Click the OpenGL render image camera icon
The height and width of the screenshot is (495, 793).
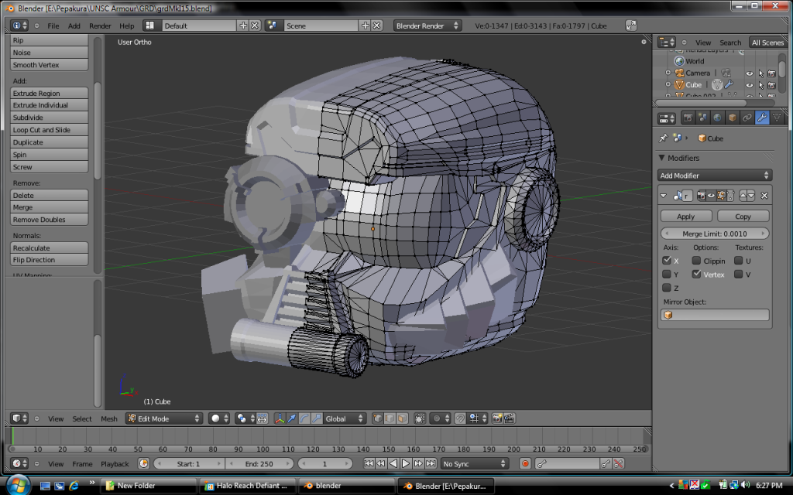[x=497, y=418]
